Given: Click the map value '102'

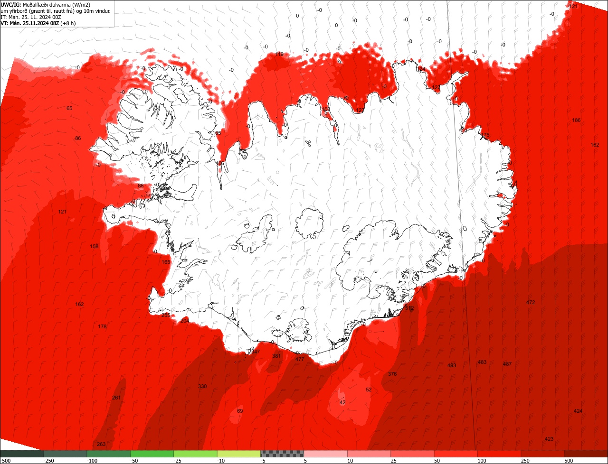Looking at the screenshot, I should pyautogui.click(x=326, y=109).
